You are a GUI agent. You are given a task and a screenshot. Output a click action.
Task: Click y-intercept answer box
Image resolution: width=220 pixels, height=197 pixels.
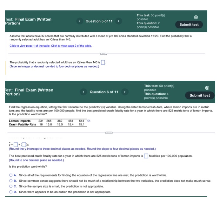point(16,145)
